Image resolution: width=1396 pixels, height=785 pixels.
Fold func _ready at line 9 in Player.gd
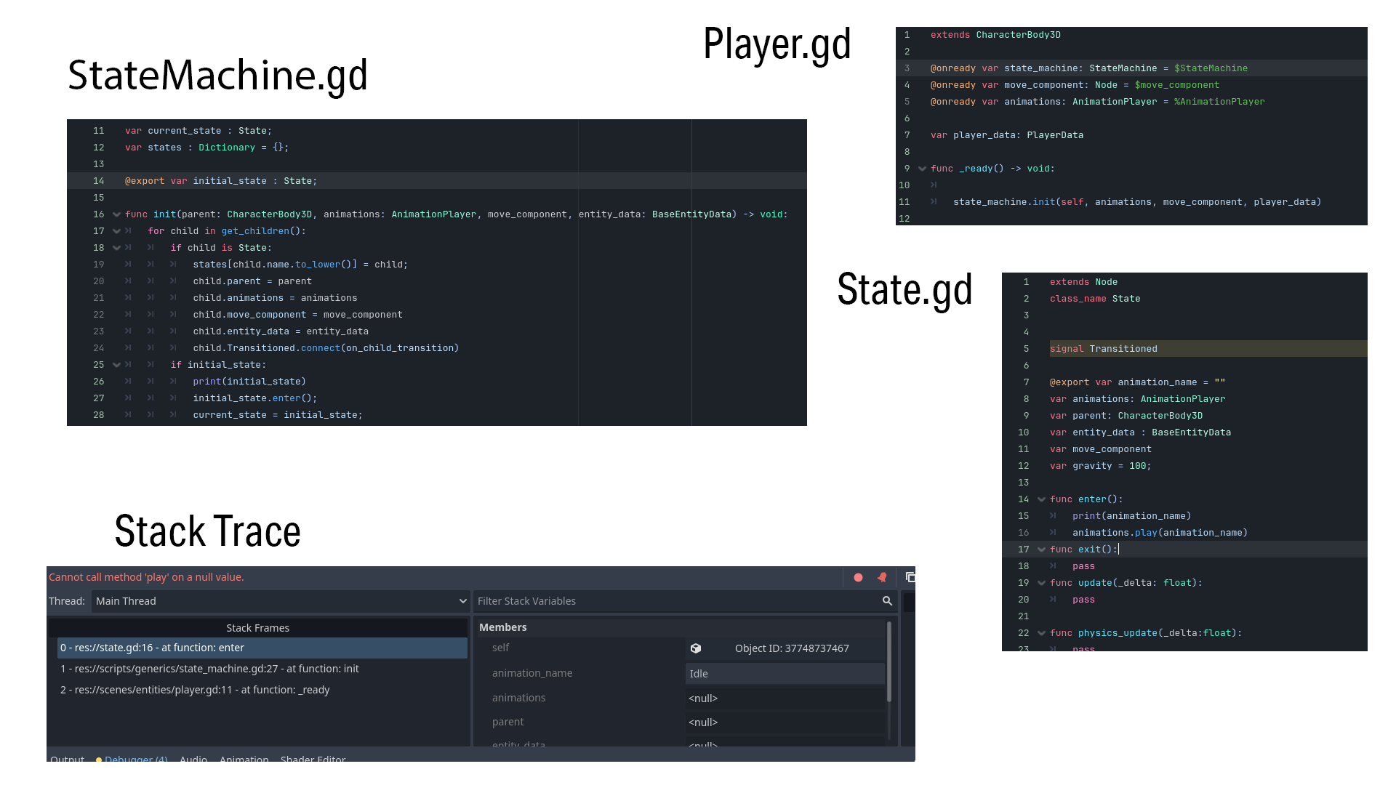(x=922, y=169)
